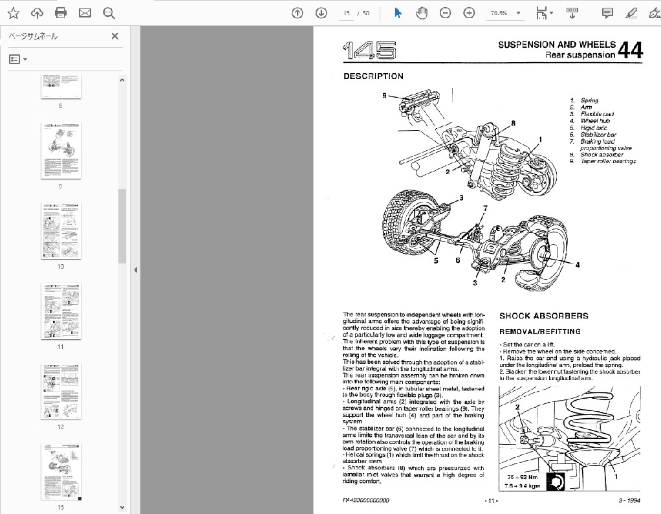The width and height of the screenshot is (661, 514).
Task: Select page 9 thumbnail
Action: (x=61, y=151)
